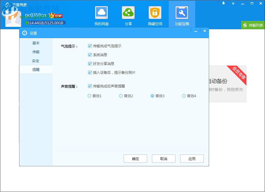This screenshot has width=265, height=192.
Task: Switch to the 安全 settings tab
Action: click(x=36, y=61)
